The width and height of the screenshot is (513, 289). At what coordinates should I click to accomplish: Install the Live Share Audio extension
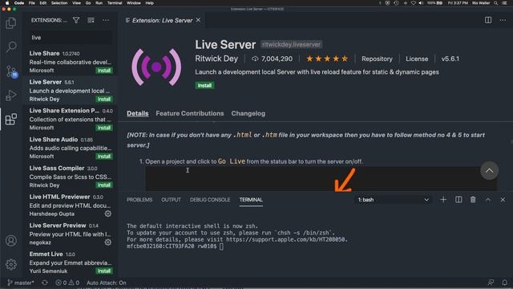tap(104, 157)
